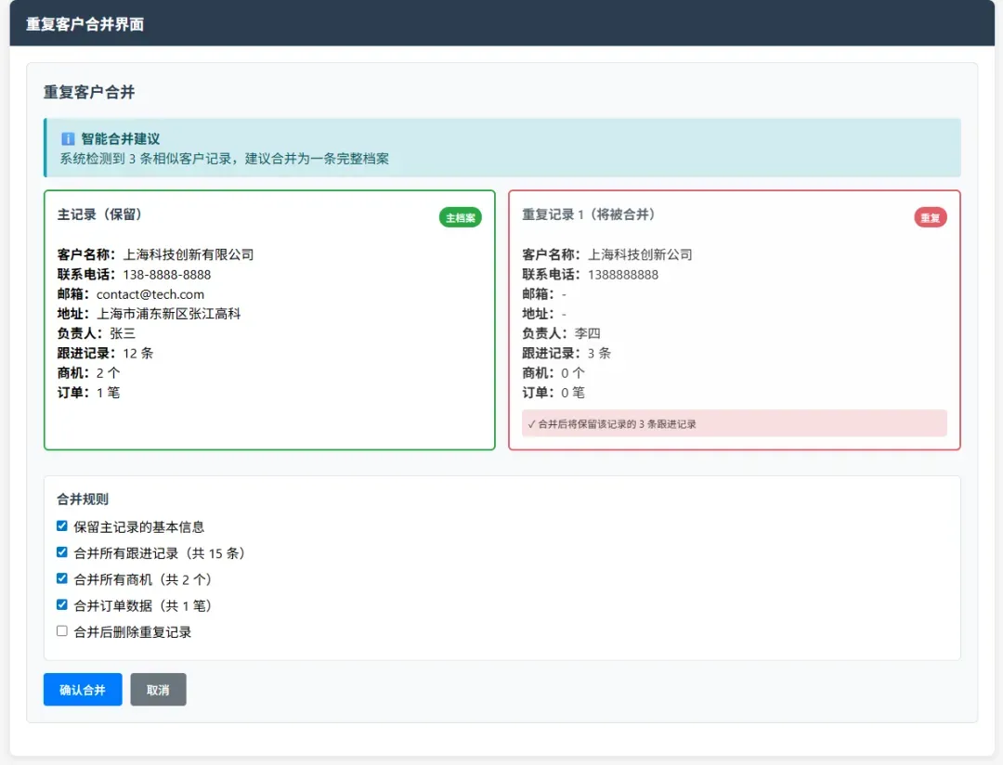The height and width of the screenshot is (765, 1003).
Task: Click the 系统检测到 3 条相似客户记录 message
Action: tap(224, 159)
